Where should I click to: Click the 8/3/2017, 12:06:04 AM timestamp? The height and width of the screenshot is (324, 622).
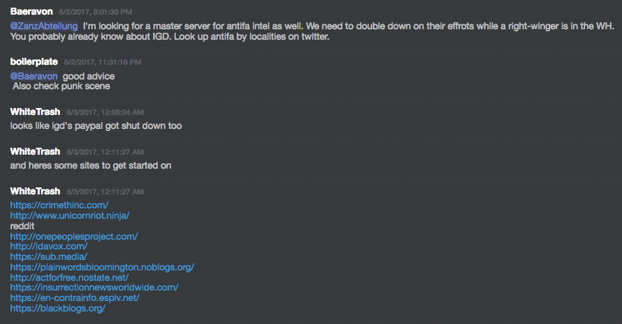[x=105, y=112]
